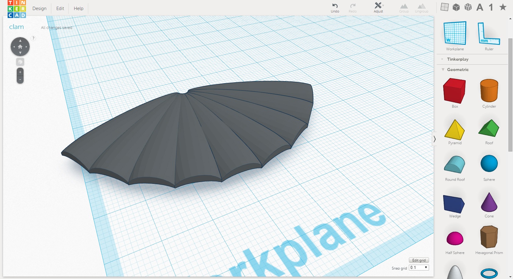Screen dimensions: 513x279
Task: Click the Ungroup shapes icon
Action: point(422,6)
